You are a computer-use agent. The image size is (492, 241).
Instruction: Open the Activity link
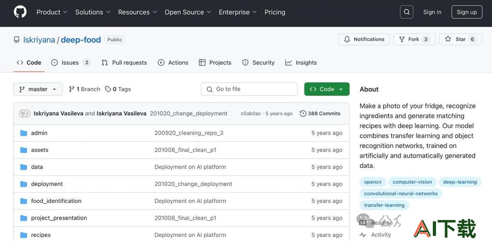[375, 235]
